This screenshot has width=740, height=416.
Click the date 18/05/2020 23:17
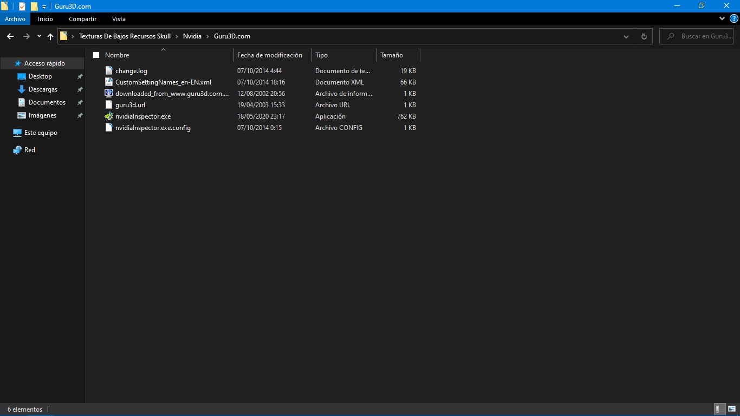click(x=261, y=116)
